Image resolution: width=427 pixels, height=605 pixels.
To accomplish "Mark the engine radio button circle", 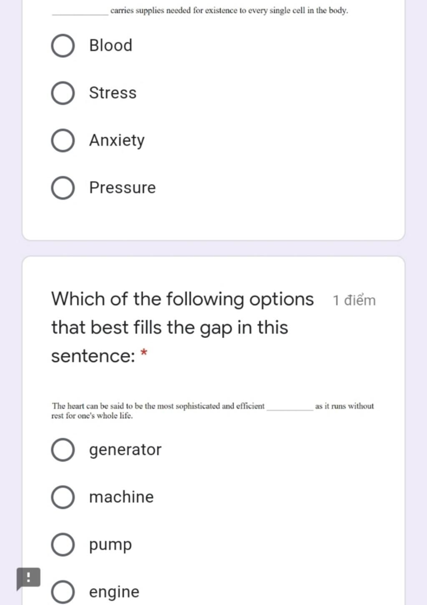I will tap(63, 592).
